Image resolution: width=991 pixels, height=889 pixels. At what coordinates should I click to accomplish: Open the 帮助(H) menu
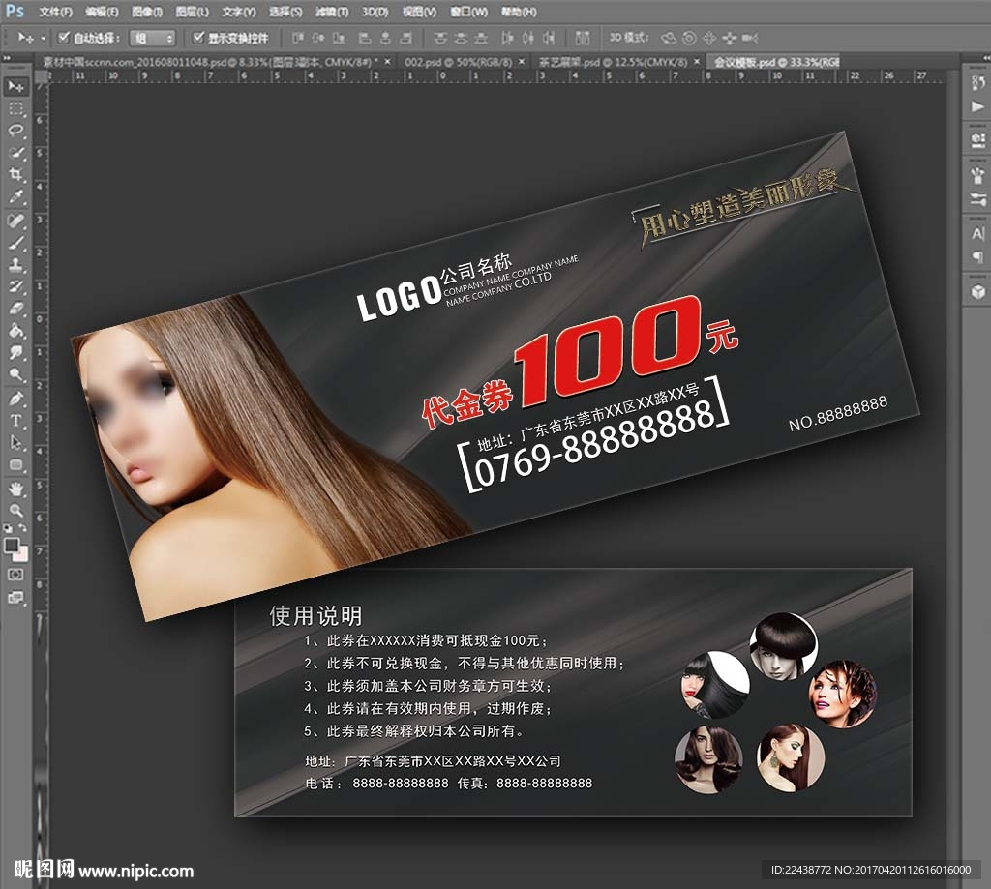coord(519,12)
